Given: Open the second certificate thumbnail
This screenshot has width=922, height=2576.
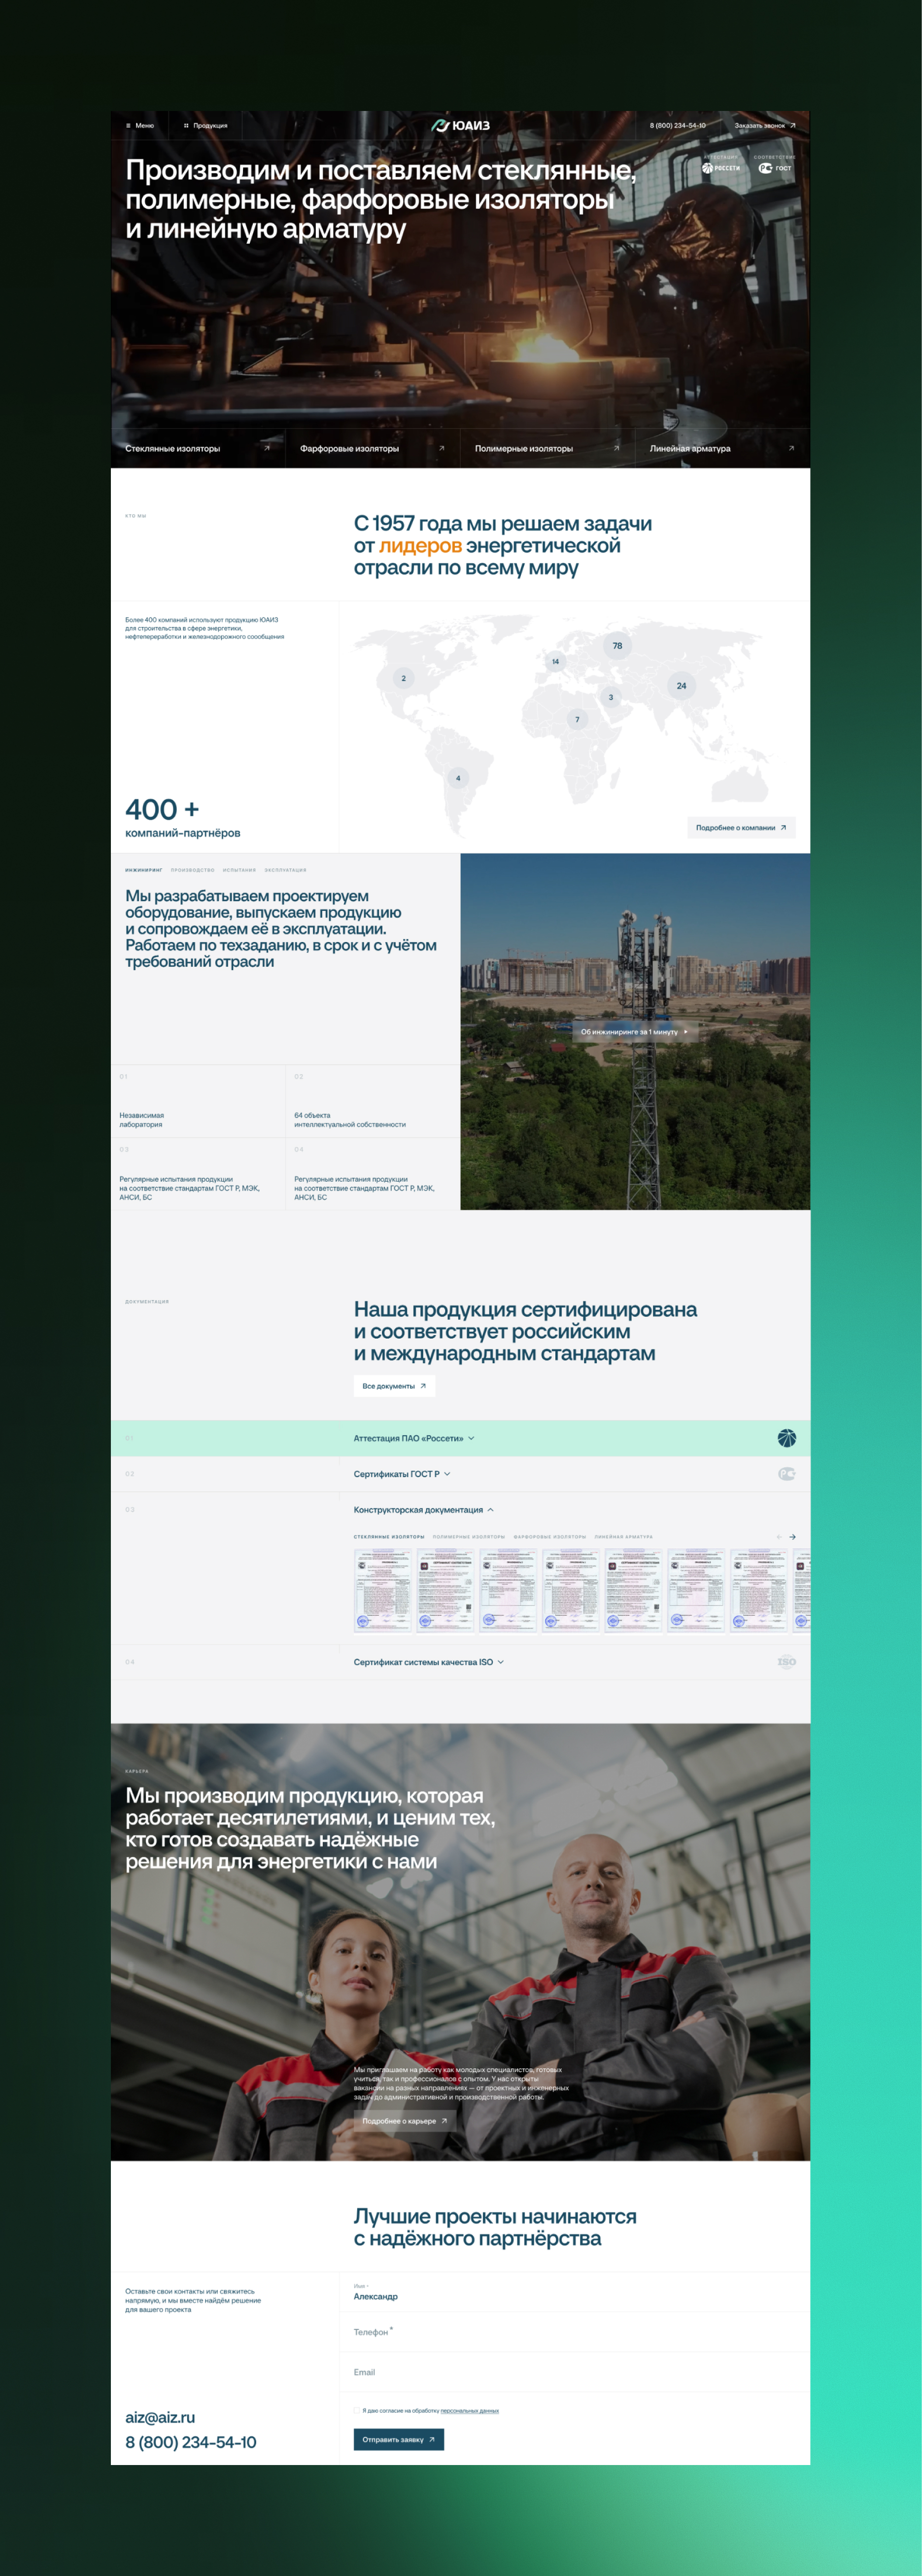Looking at the screenshot, I should click(445, 1590).
